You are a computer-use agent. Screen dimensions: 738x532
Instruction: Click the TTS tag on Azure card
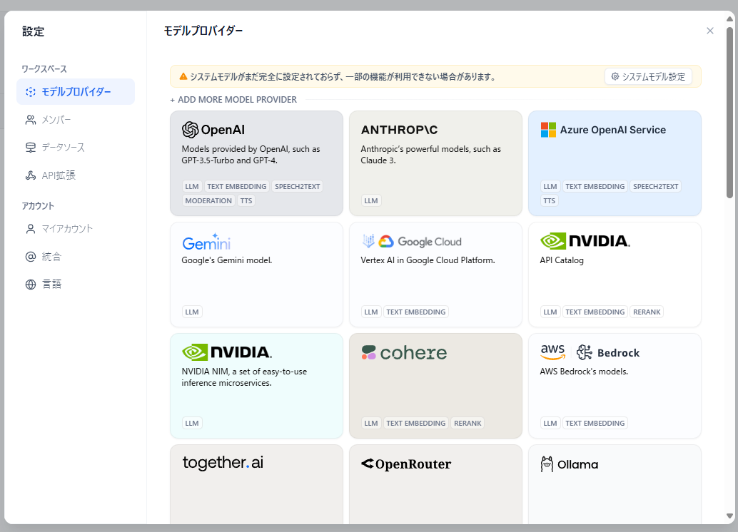pos(550,201)
